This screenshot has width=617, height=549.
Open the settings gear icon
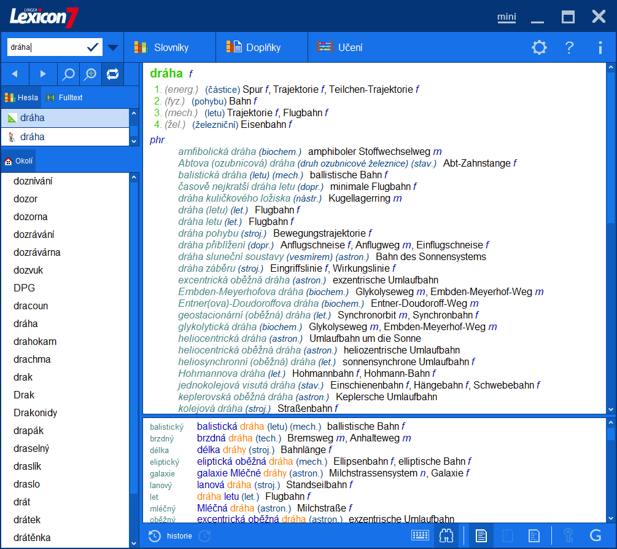[x=539, y=47]
